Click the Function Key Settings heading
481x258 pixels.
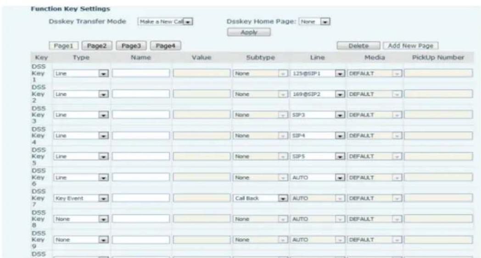point(70,9)
